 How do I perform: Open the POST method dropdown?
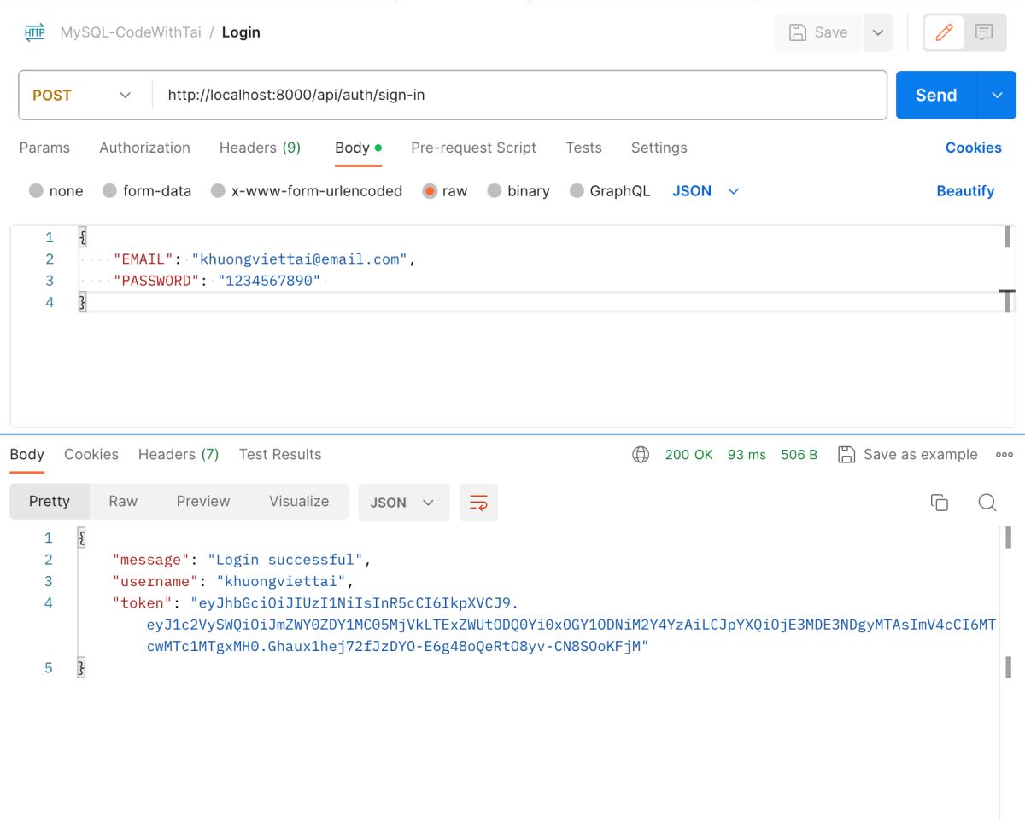pos(82,96)
